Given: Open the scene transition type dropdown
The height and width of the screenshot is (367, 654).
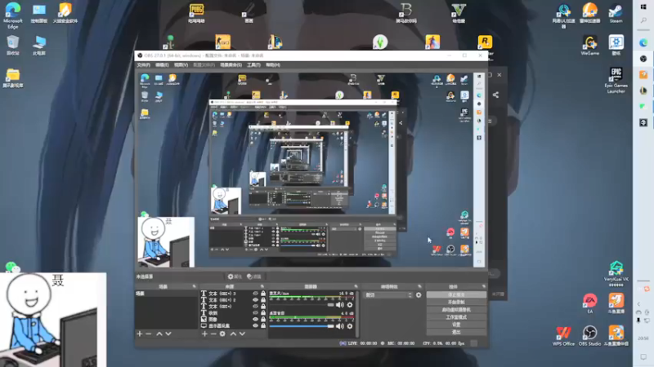Looking at the screenshot, I should coord(389,295).
